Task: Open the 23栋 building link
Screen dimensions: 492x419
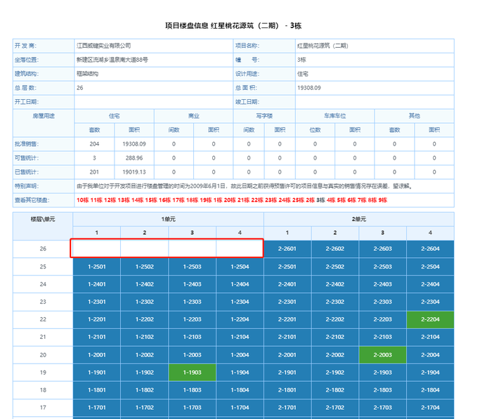Action: tap(271, 200)
